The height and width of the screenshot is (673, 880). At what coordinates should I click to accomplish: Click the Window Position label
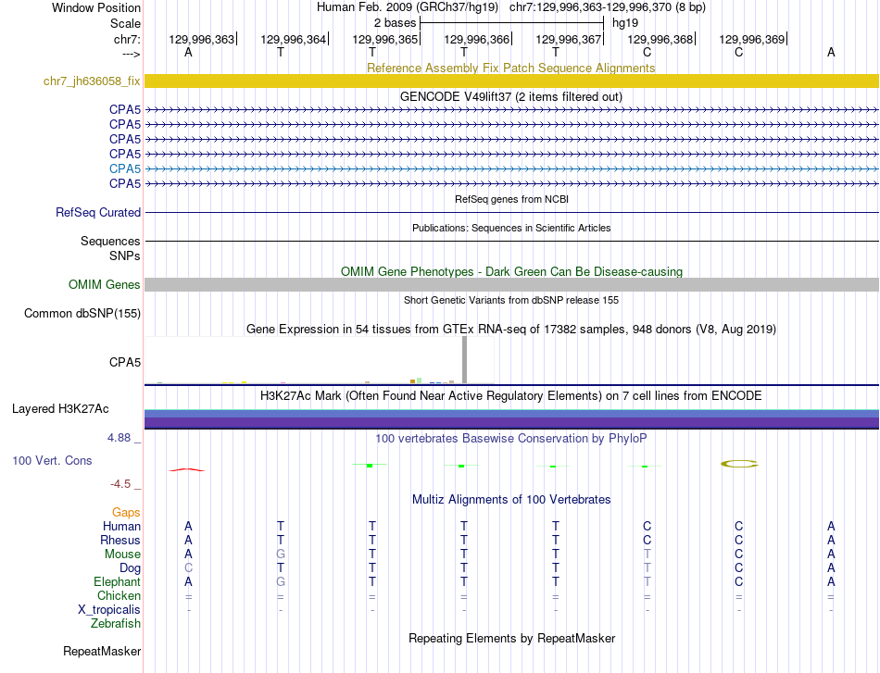pyautogui.click(x=96, y=7)
